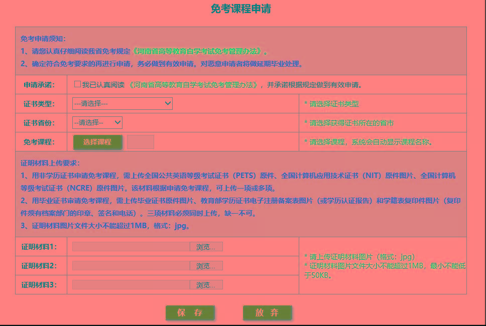Click the course code box beside 选择课程
486x326 pixels.
click(x=140, y=142)
